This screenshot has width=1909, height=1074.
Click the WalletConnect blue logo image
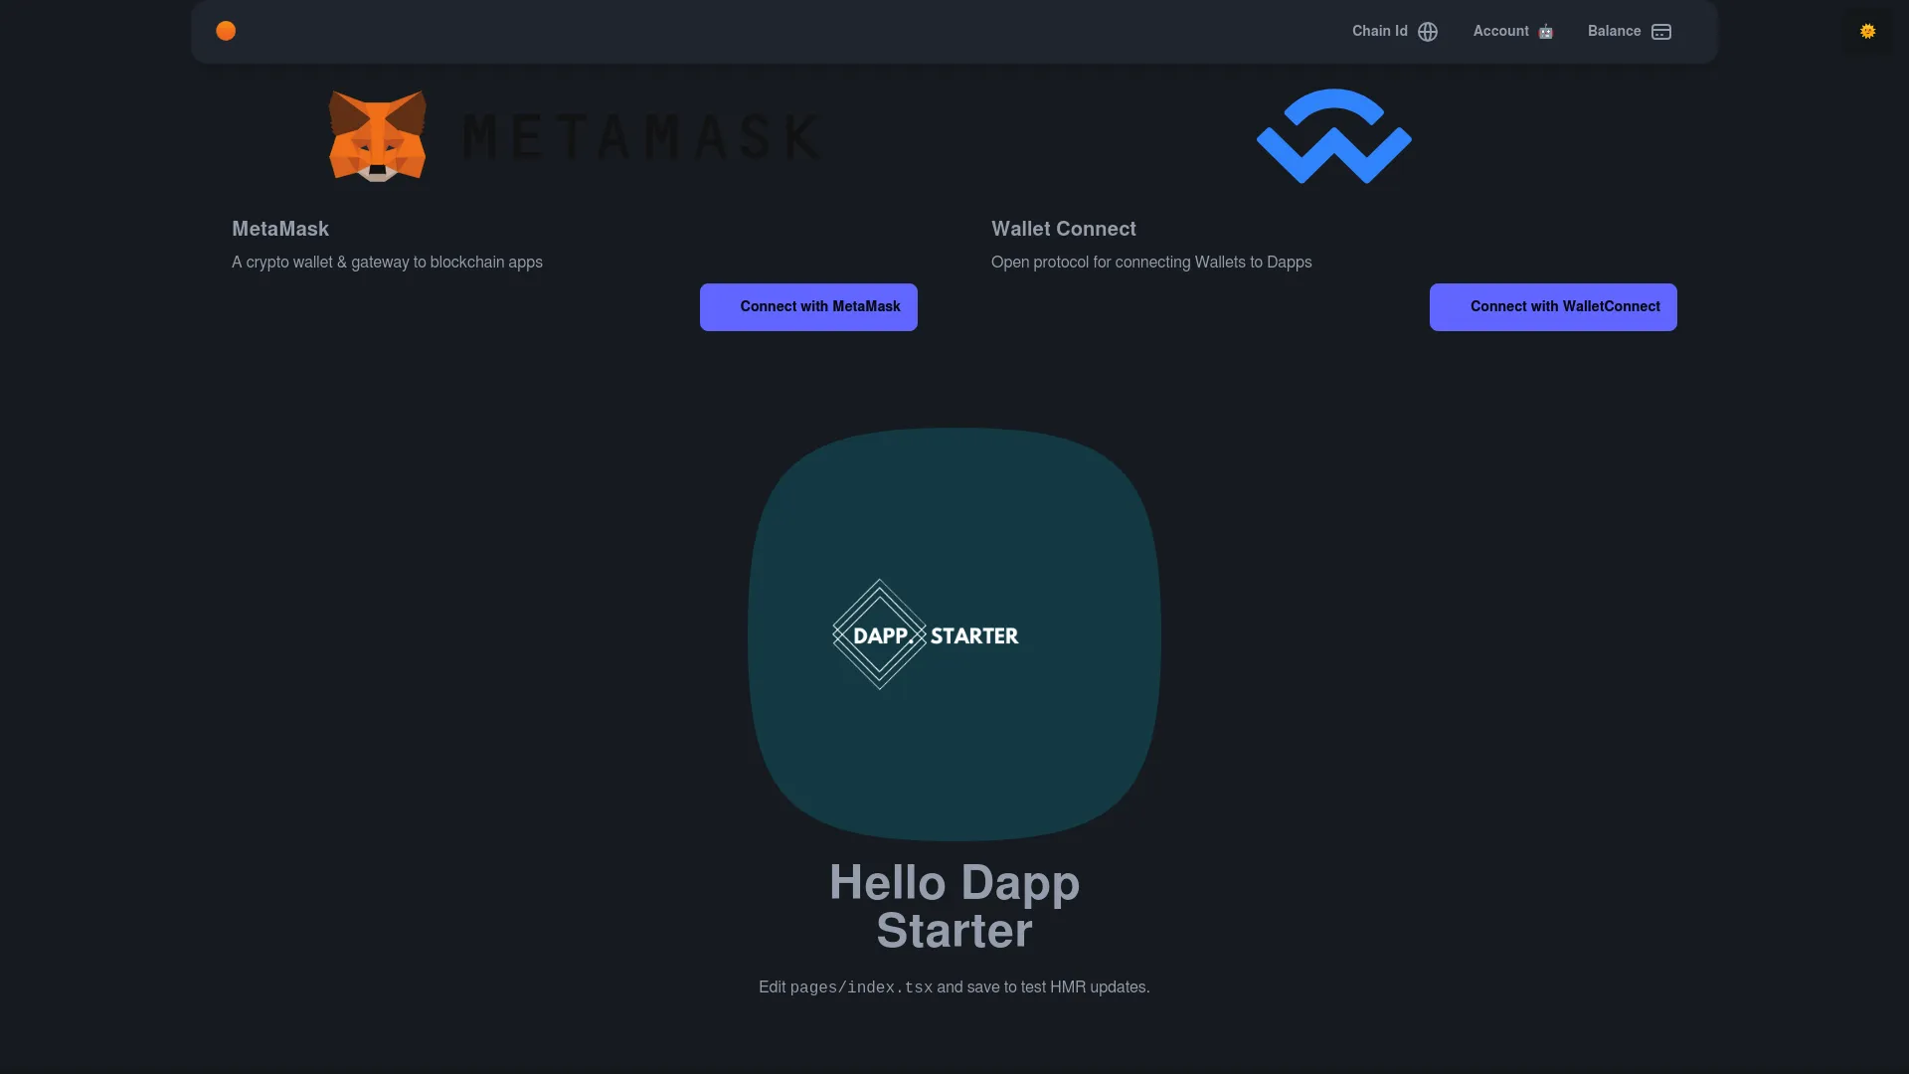point(1334,136)
